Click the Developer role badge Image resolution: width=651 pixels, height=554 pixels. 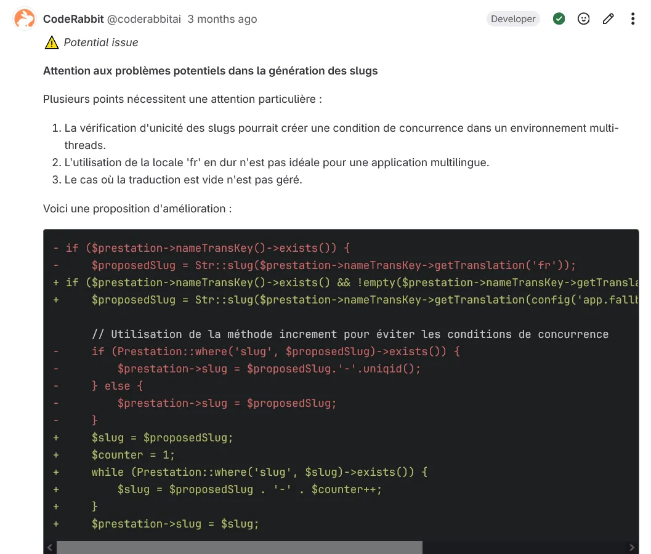point(513,19)
